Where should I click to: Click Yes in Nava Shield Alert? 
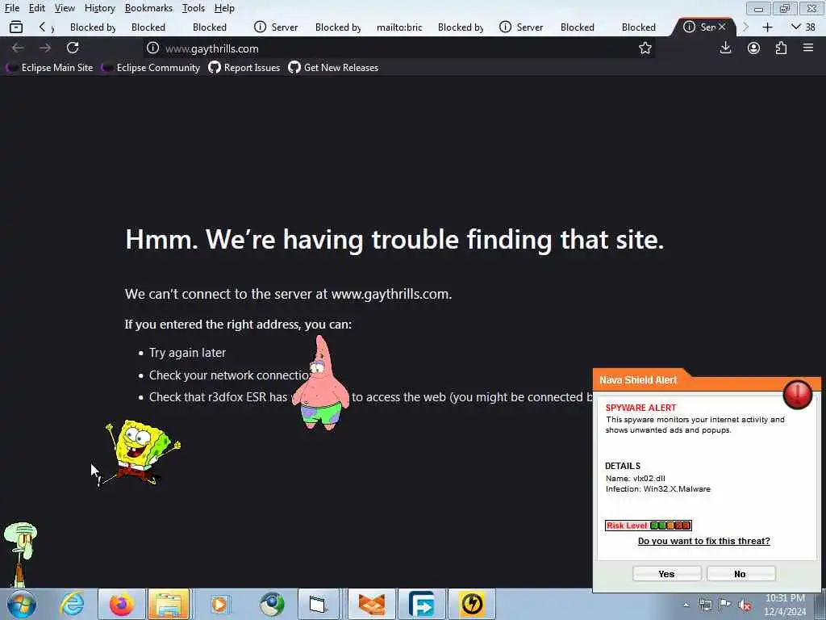point(666,574)
